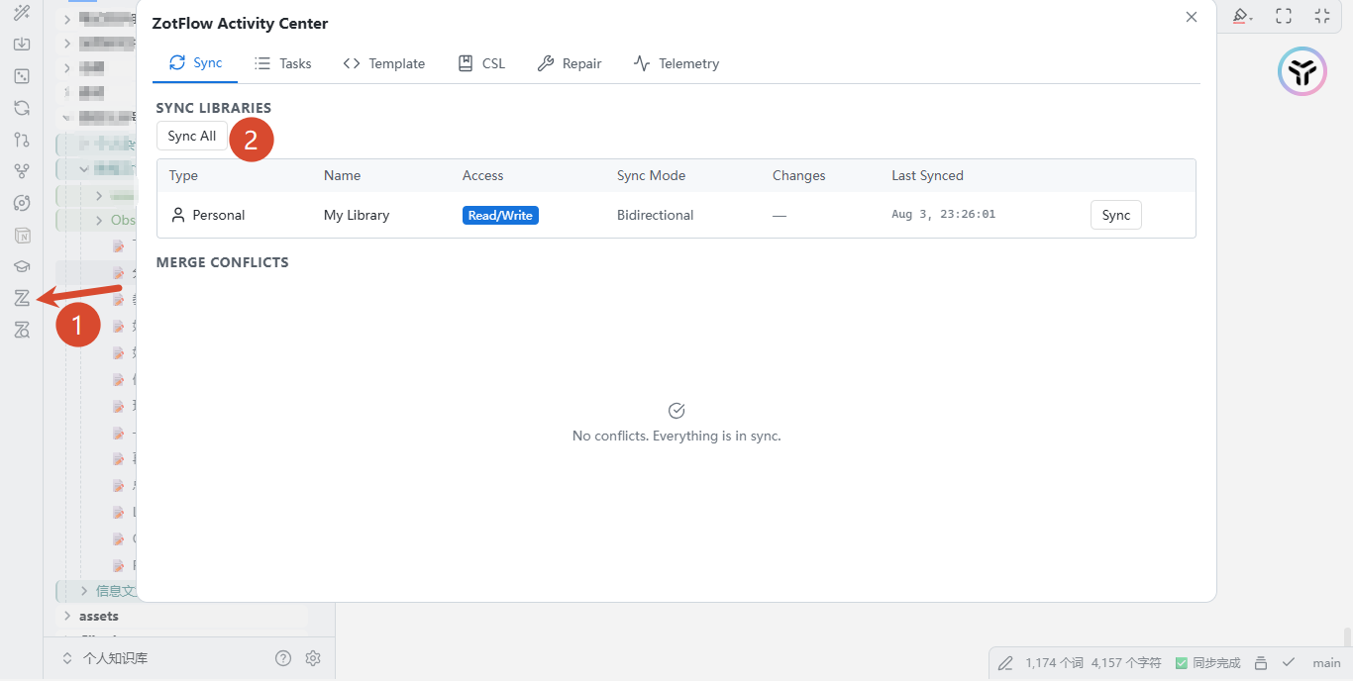Image resolution: width=1353 pixels, height=681 pixels.
Task: Click the stacked layers status bar icon
Action: coord(1261,663)
